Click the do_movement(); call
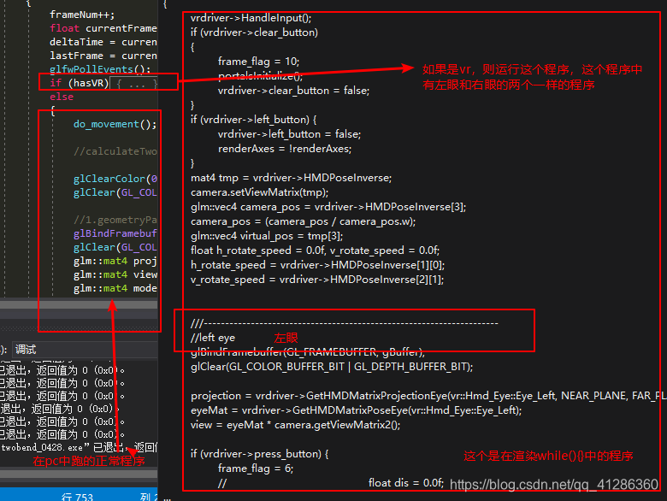The height and width of the screenshot is (501, 667). [115, 124]
